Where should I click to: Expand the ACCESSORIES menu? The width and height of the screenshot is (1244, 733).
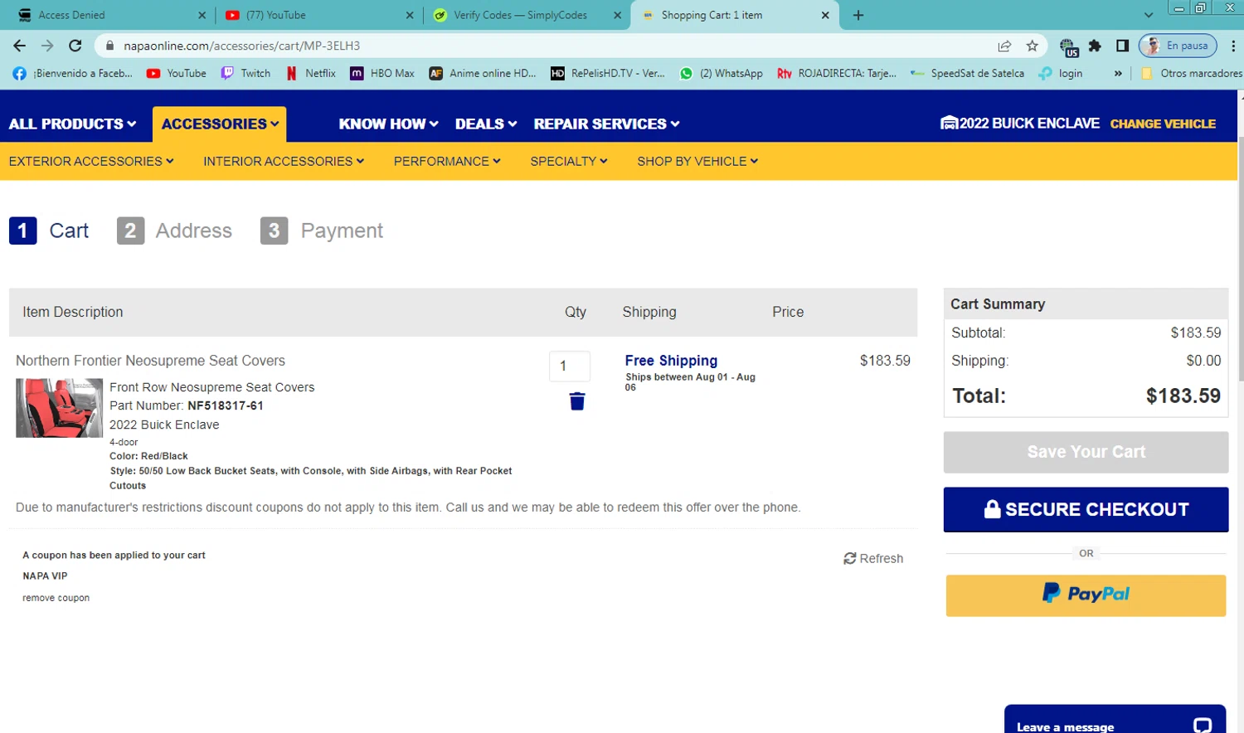(x=220, y=124)
